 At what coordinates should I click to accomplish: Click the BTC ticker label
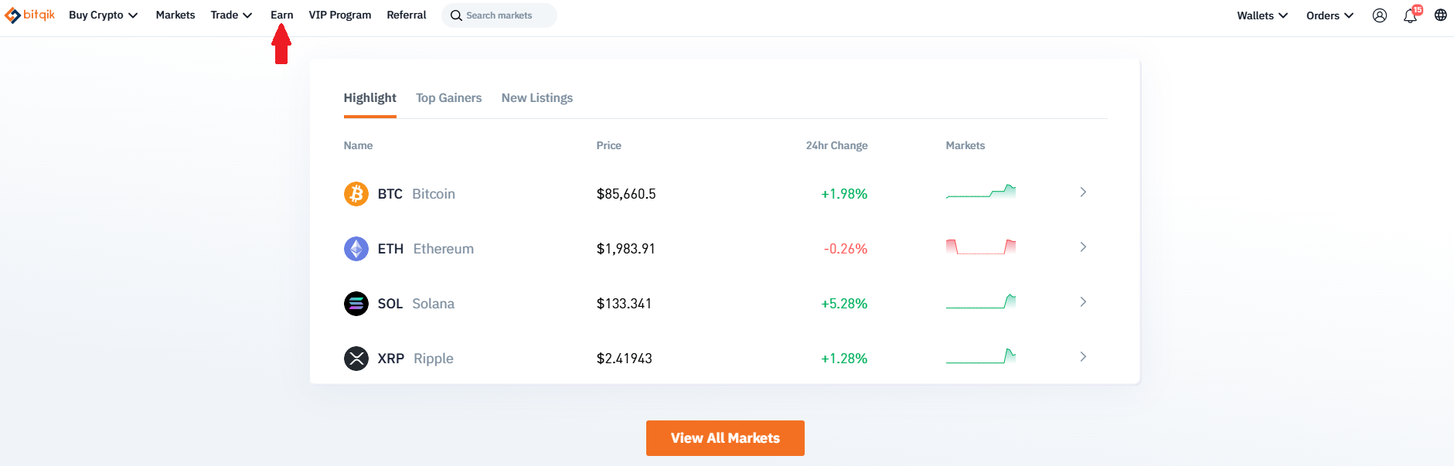pos(390,194)
